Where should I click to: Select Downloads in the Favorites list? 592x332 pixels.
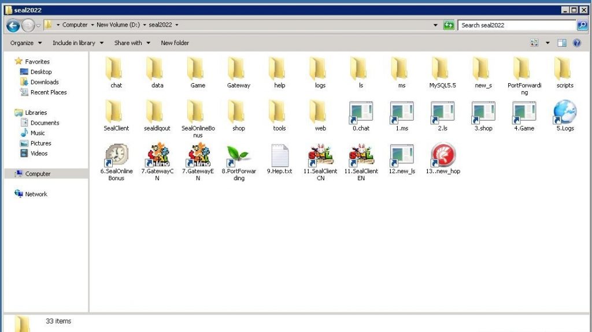point(44,82)
